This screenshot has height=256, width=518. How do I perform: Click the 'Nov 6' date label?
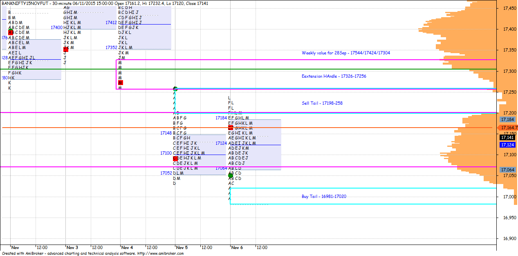(x=237, y=247)
